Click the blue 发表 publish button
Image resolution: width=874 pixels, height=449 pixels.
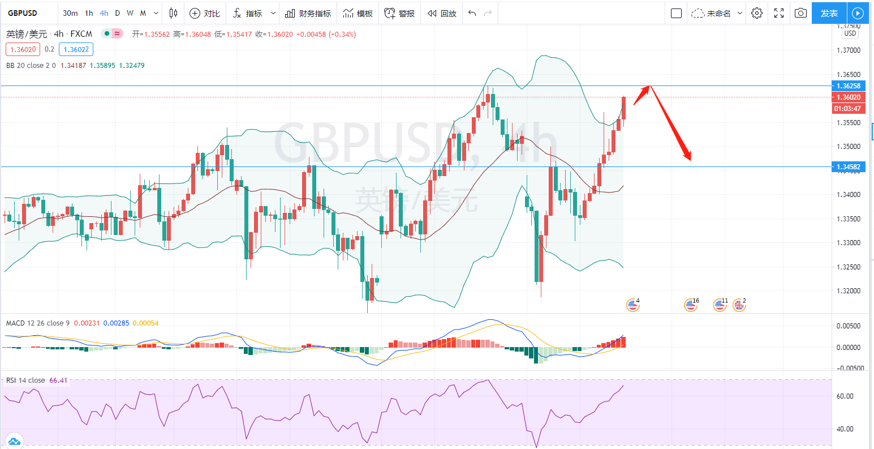[x=829, y=13]
